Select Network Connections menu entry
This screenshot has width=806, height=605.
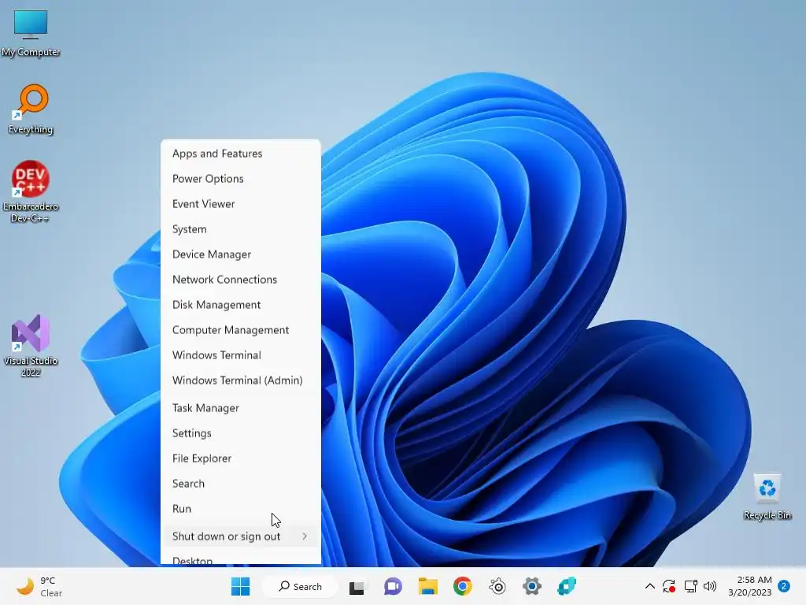(241, 280)
